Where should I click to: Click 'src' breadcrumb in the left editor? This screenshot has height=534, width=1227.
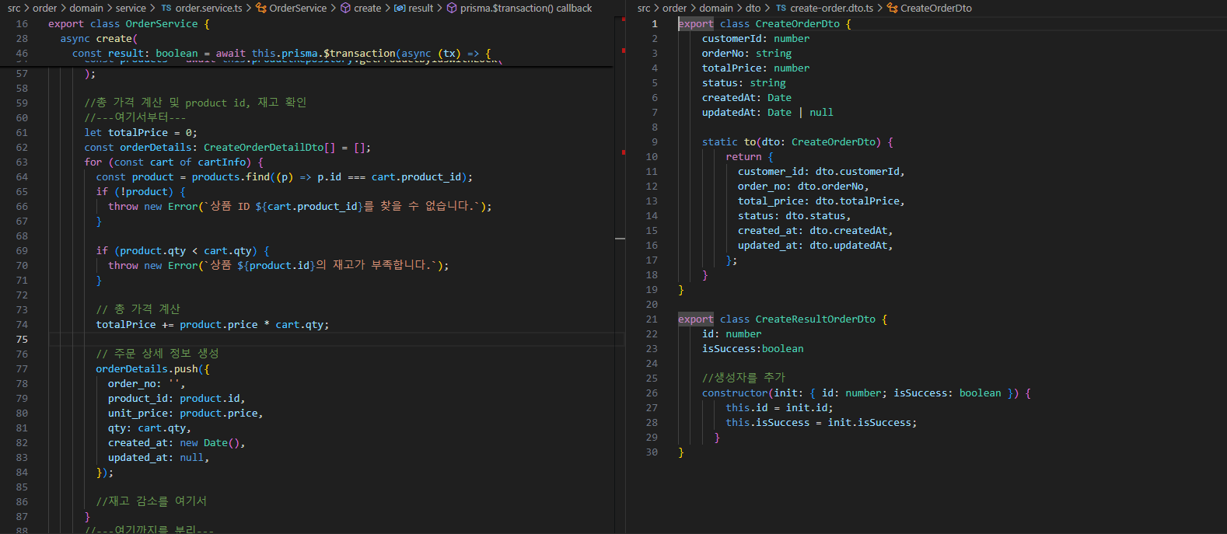tap(14, 8)
